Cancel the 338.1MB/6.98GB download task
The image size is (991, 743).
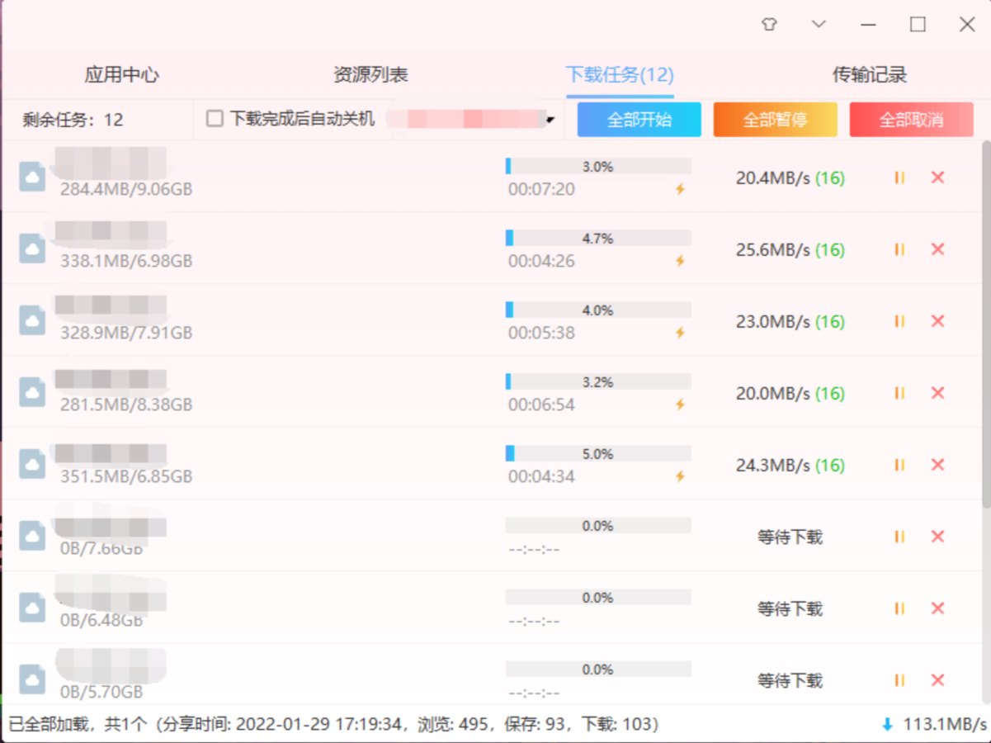coord(937,249)
